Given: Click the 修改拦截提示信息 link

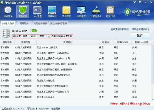Looking at the screenshot, I should point(141,29).
